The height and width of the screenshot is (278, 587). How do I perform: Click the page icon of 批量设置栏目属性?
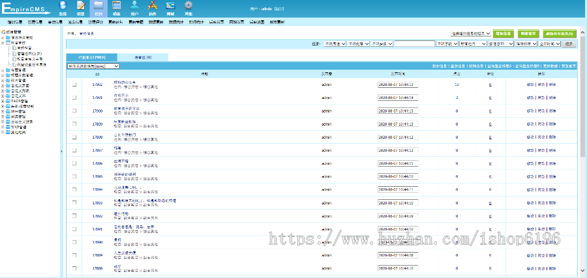(14, 64)
